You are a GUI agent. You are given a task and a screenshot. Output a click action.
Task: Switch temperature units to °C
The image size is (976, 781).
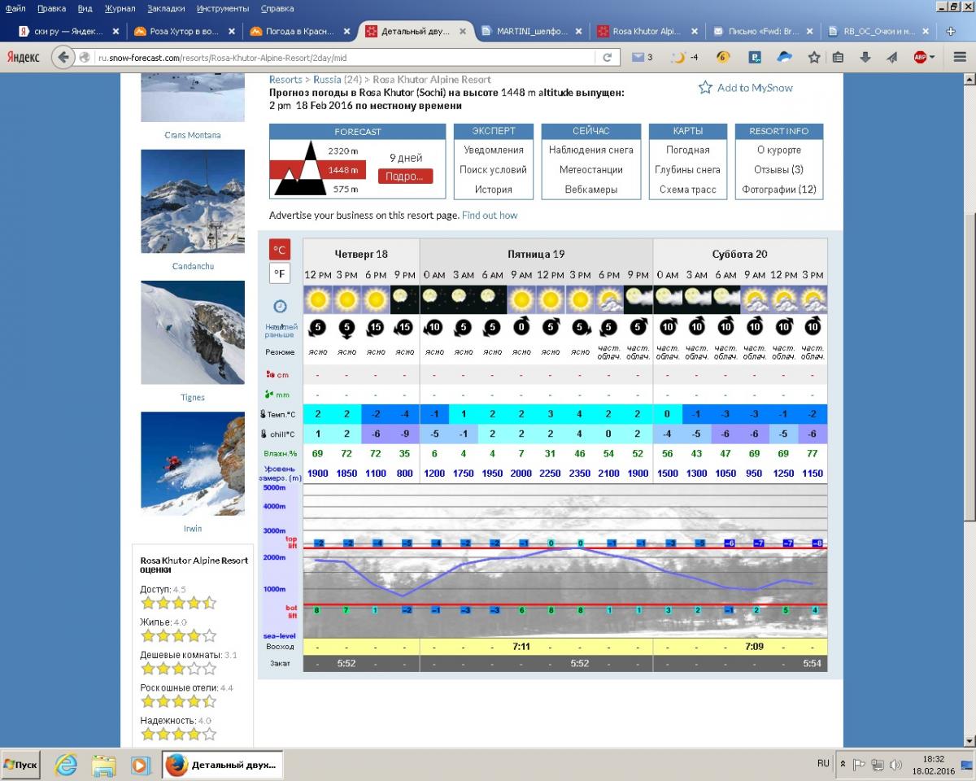(280, 249)
